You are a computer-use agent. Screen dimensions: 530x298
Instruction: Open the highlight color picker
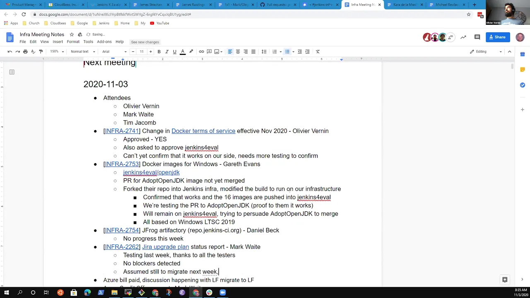click(191, 52)
